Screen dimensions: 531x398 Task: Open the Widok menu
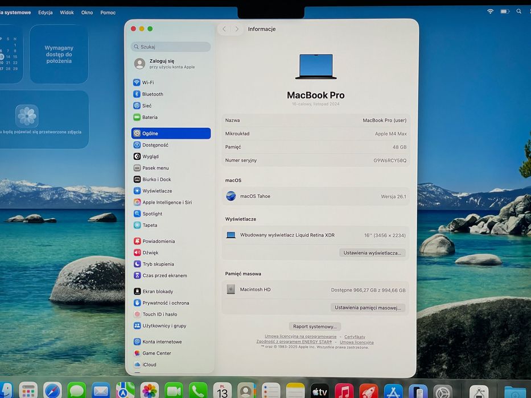click(x=67, y=13)
